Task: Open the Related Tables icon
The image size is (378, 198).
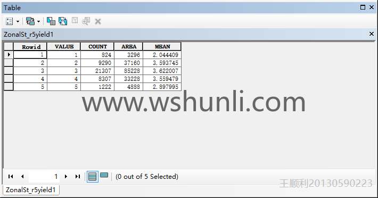Action: pos(30,21)
